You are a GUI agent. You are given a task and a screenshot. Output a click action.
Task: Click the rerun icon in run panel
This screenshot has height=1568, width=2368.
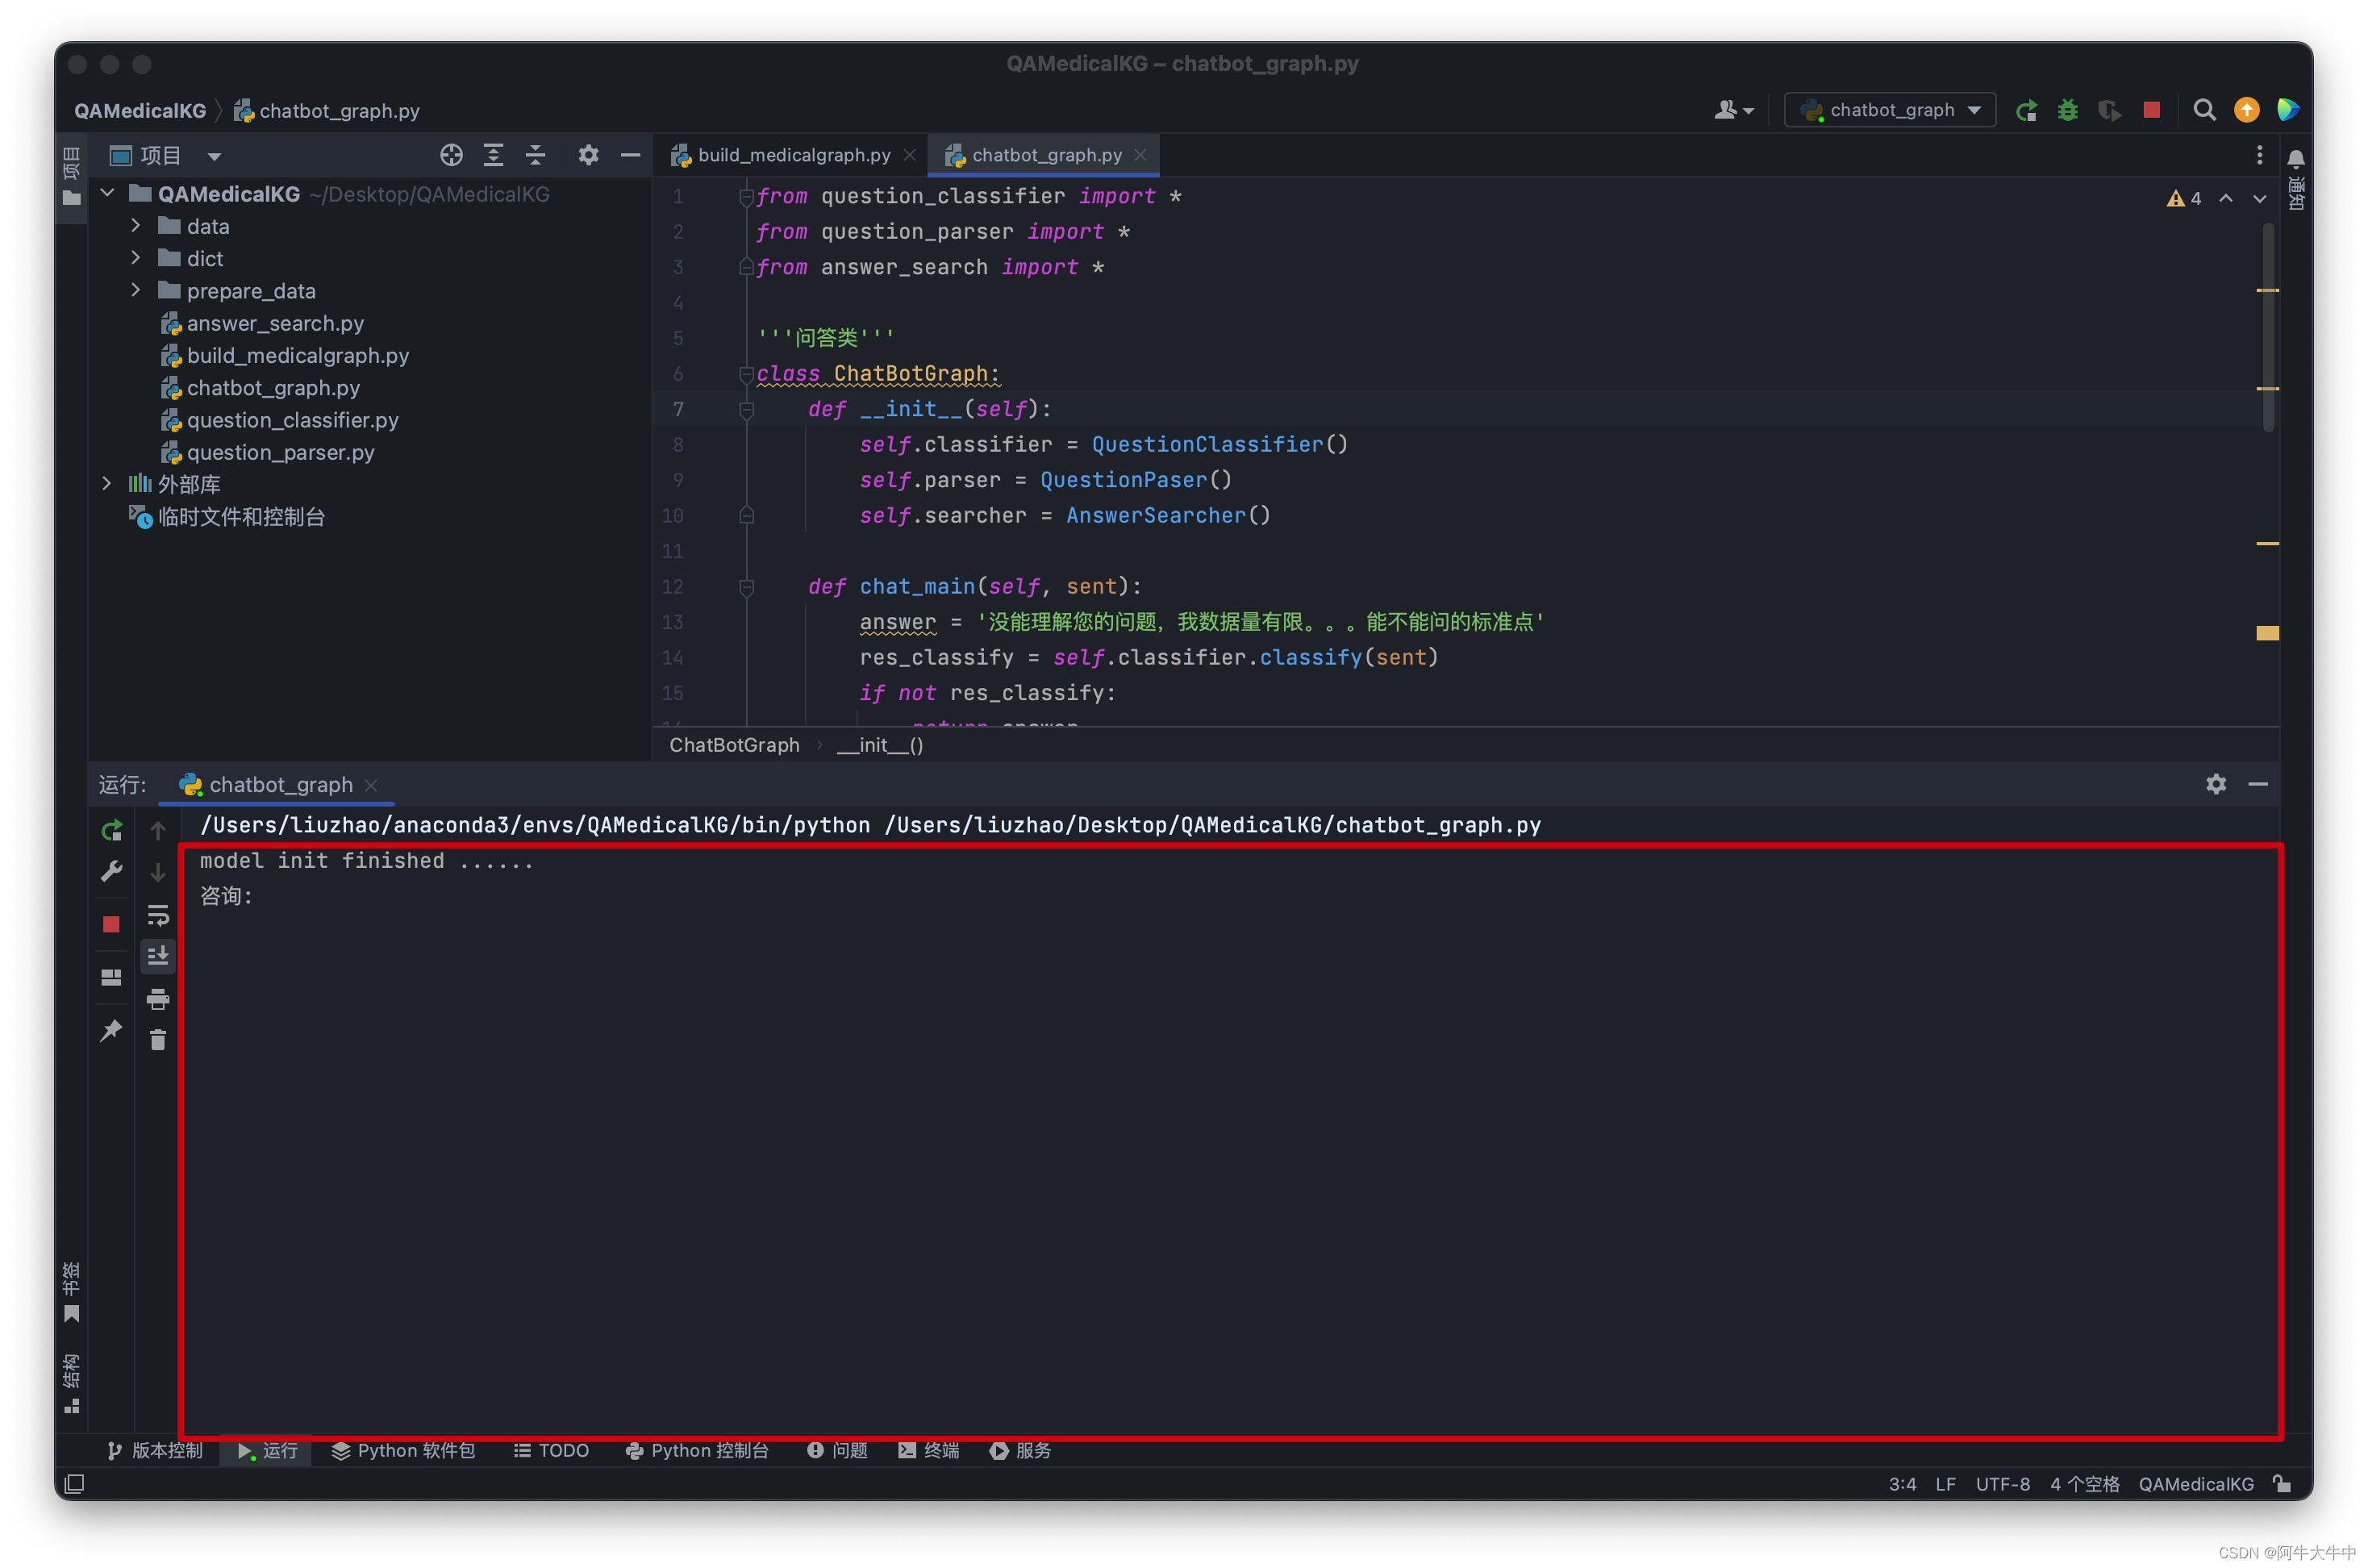[x=112, y=830]
